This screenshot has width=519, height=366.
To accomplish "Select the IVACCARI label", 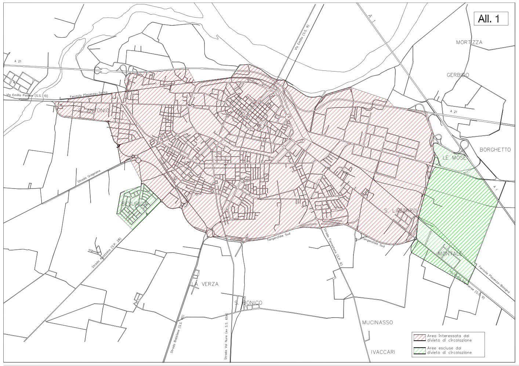I will coord(383,352).
